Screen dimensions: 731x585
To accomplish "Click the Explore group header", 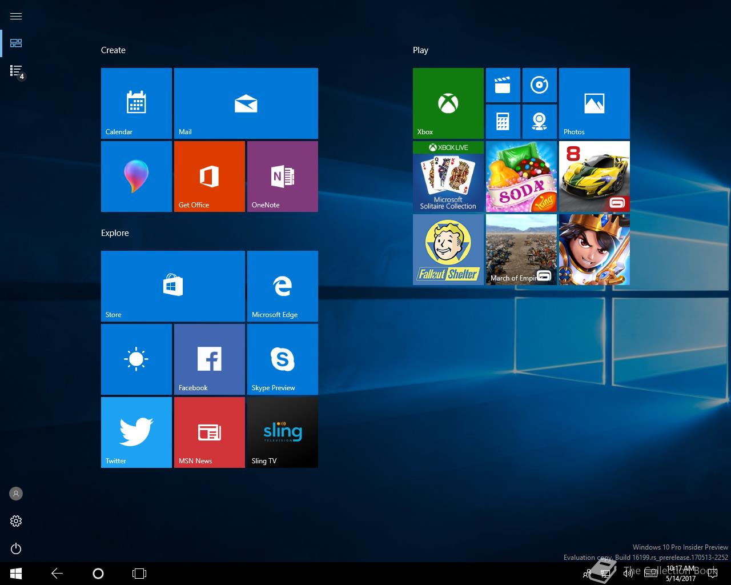I will click(115, 233).
